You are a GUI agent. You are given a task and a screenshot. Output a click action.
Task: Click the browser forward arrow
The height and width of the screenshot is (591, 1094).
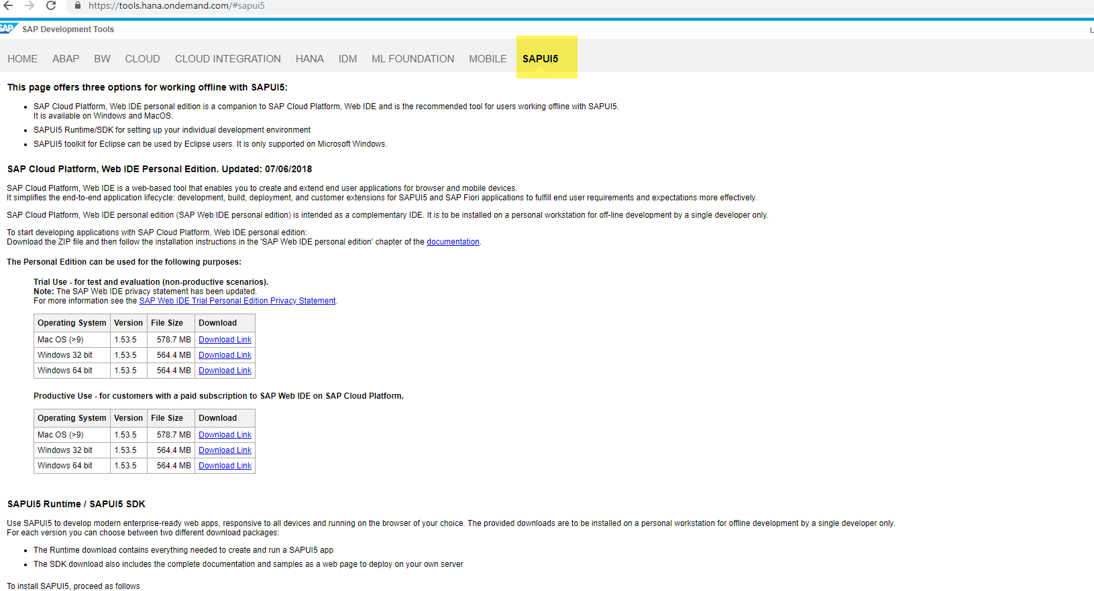coord(30,5)
